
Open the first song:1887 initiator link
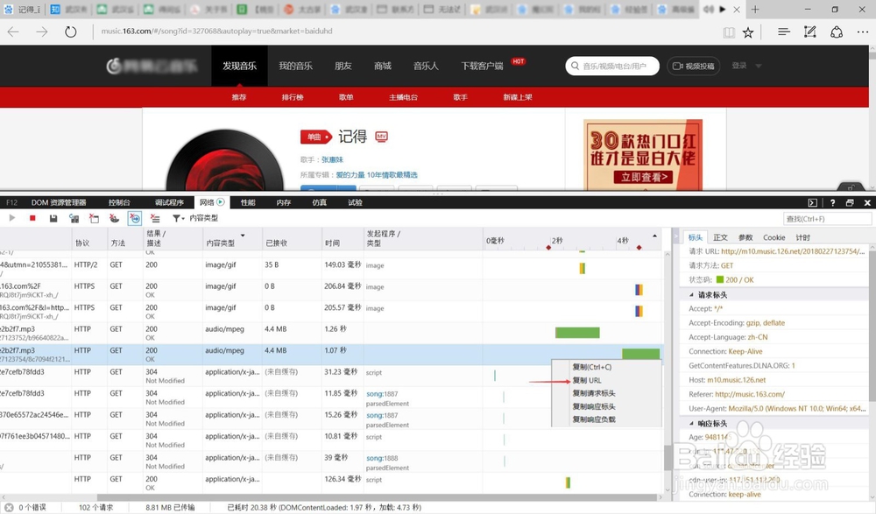tap(382, 394)
